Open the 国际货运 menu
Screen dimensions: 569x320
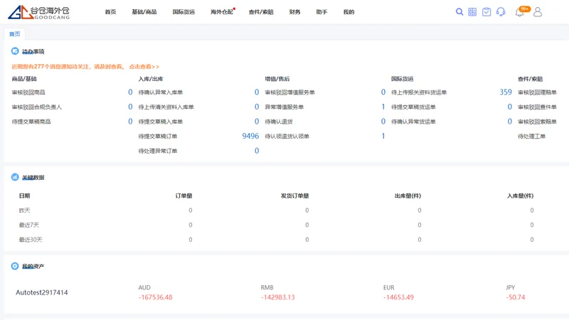point(184,12)
